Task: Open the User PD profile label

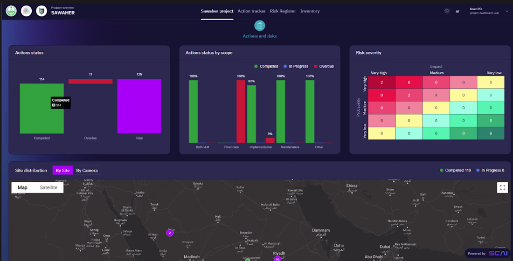Action: (484, 11)
